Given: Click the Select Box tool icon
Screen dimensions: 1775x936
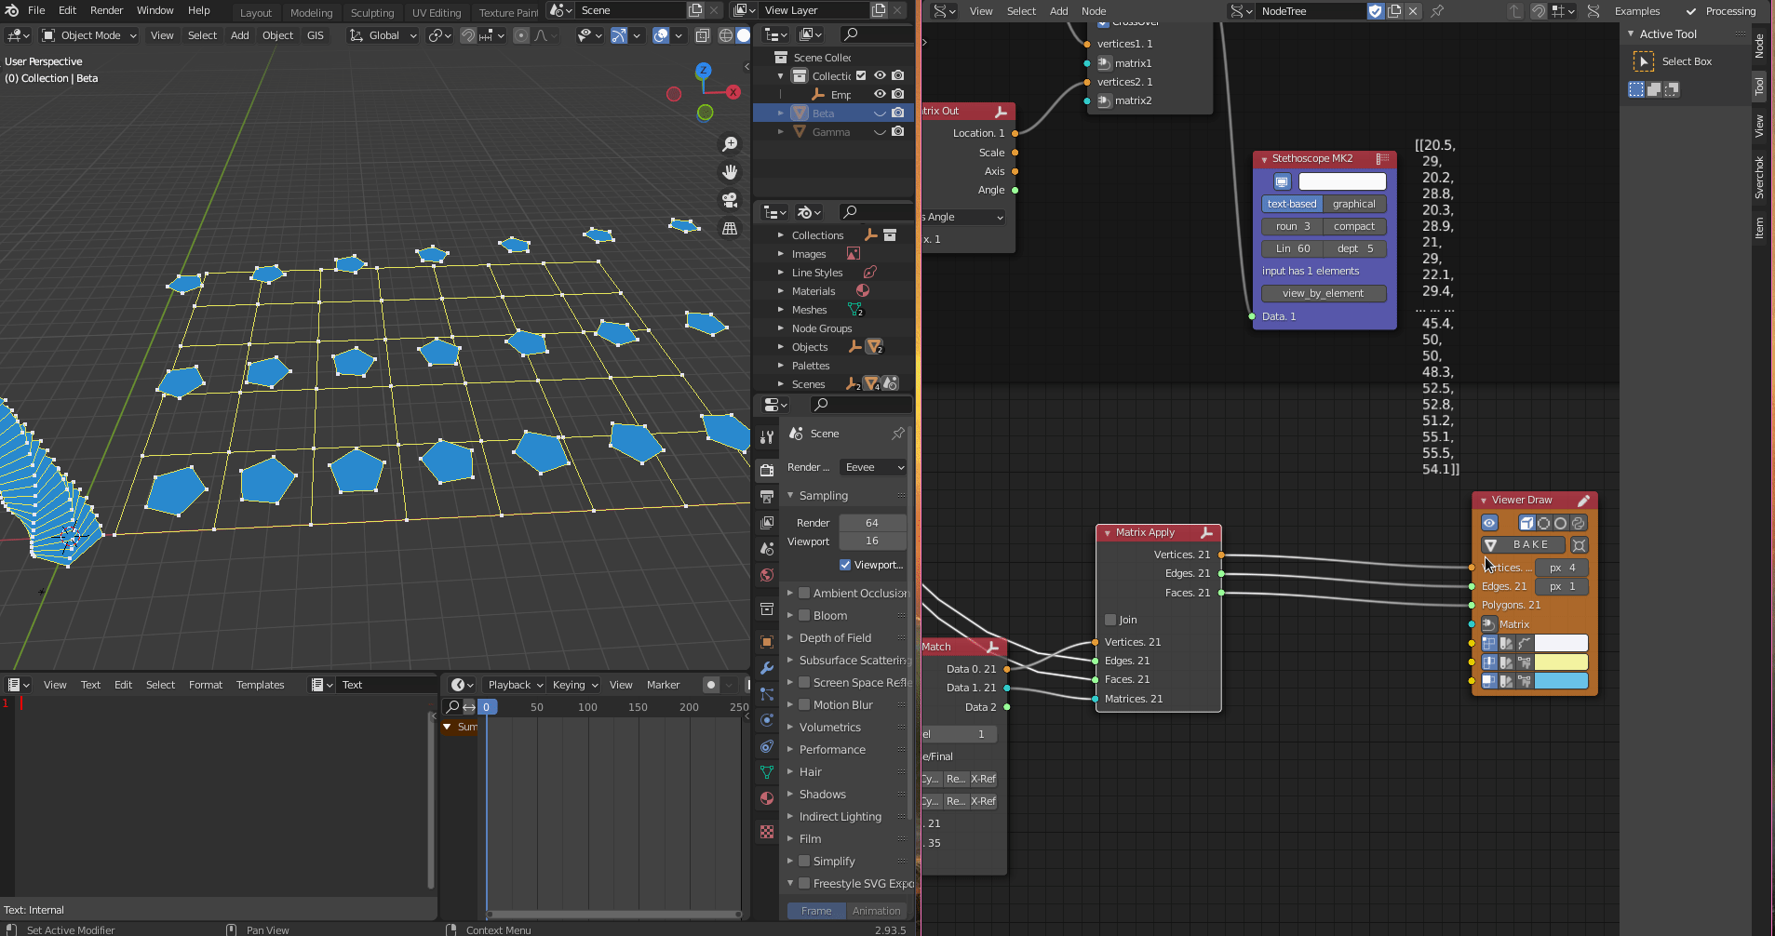Looking at the screenshot, I should tap(1644, 61).
